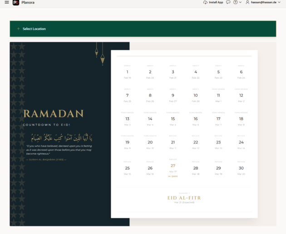This screenshot has height=234, width=286.
Task: Select Ramadan day 15, Mar 5
Action: (x=173, y=119)
